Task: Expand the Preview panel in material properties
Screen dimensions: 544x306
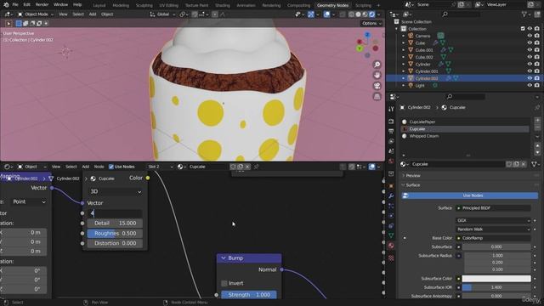Action: click(412, 176)
